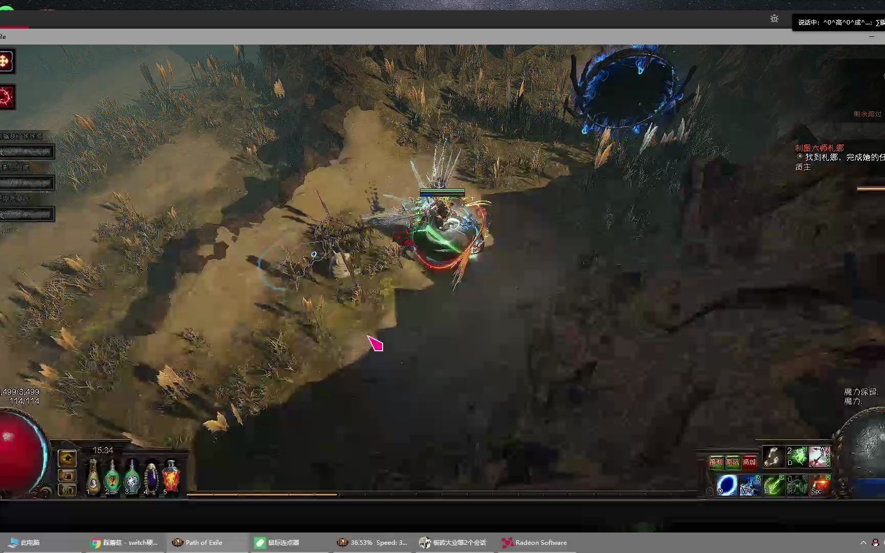Click the middle square button beside the health orb

pyautogui.click(x=67, y=476)
